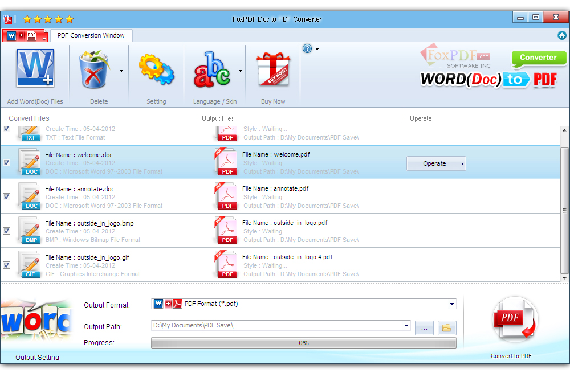Viewport: 570px width, 377px height.
Task: Click the scrollbar up arrow
Action: point(564,130)
